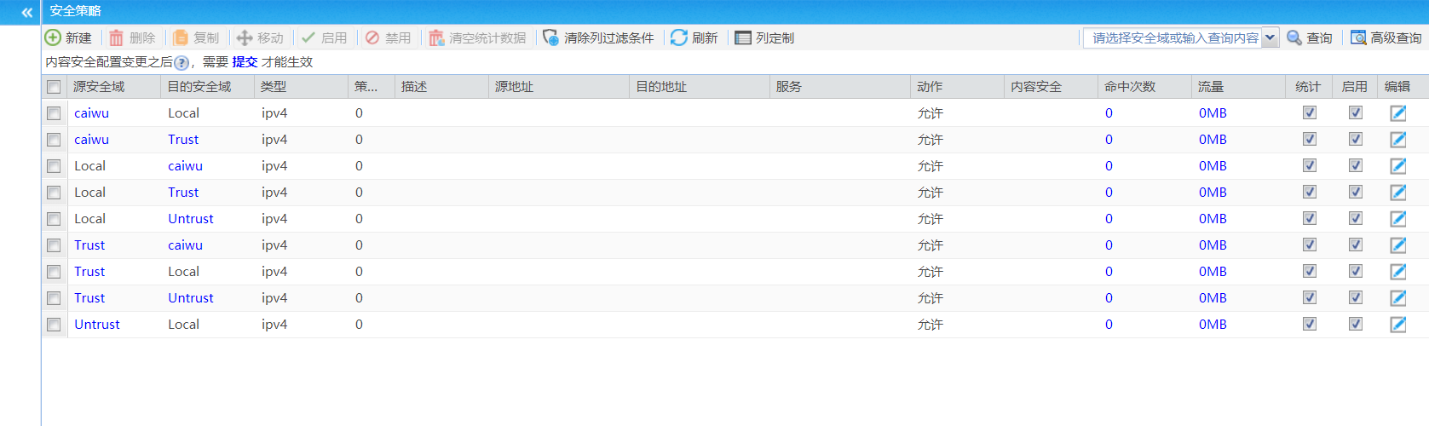Open destination caiwu link in Local row
1429x426 pixels.
click(185, 166)
